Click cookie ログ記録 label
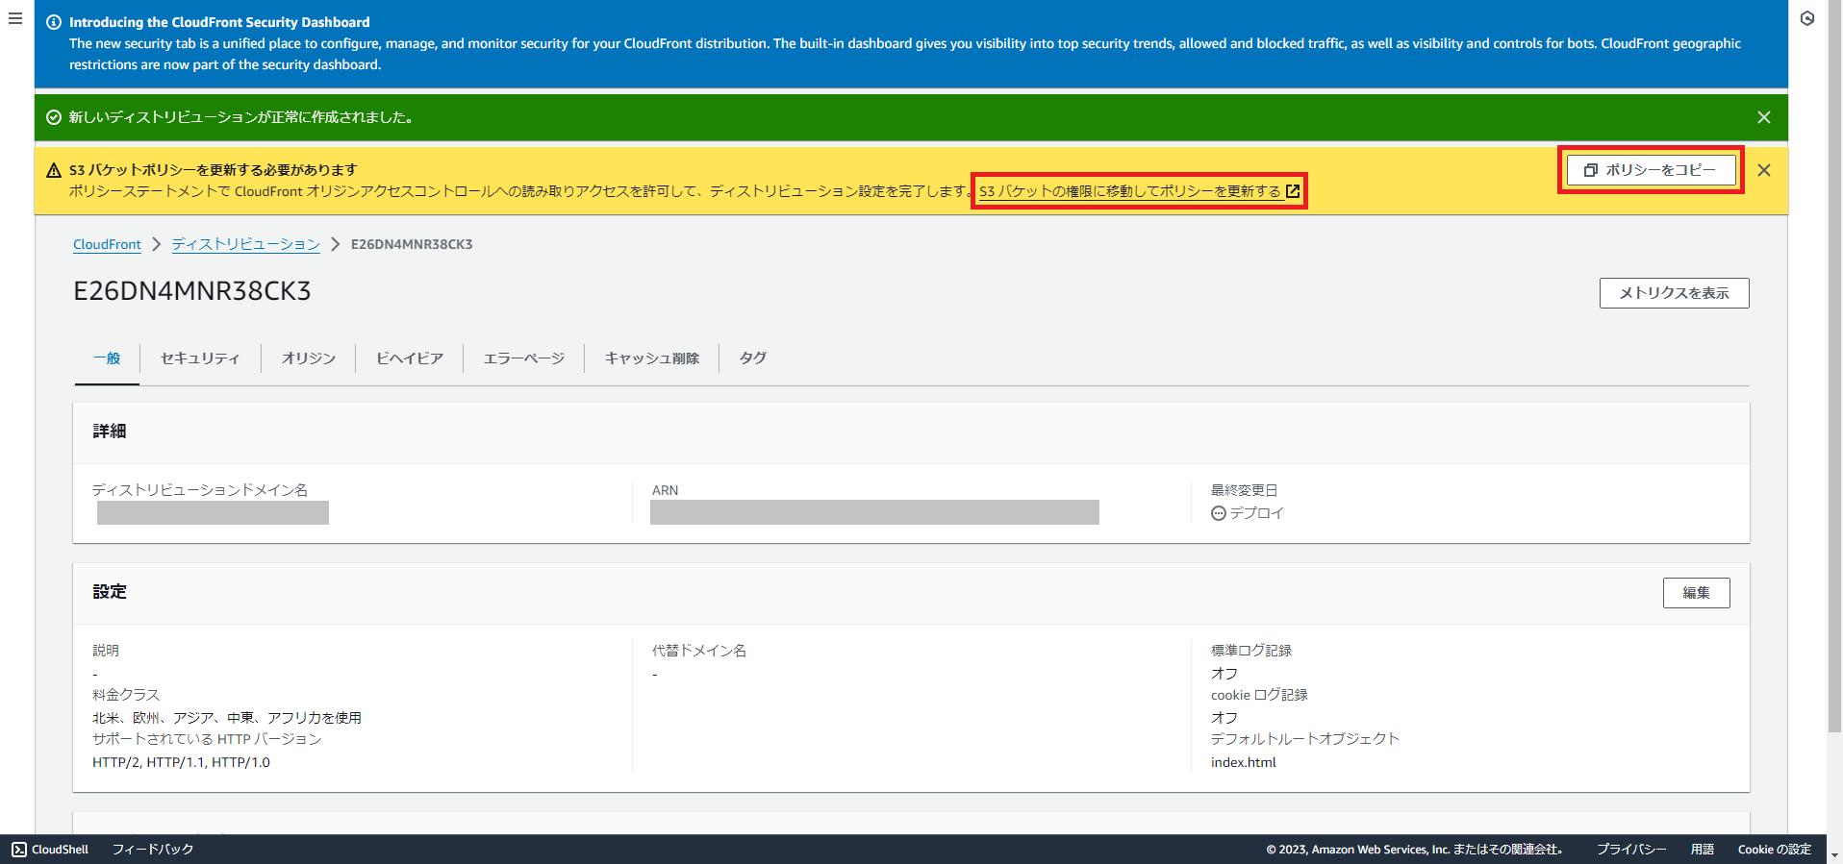The image size is (1843, 864). click(x=1259, y=695)
